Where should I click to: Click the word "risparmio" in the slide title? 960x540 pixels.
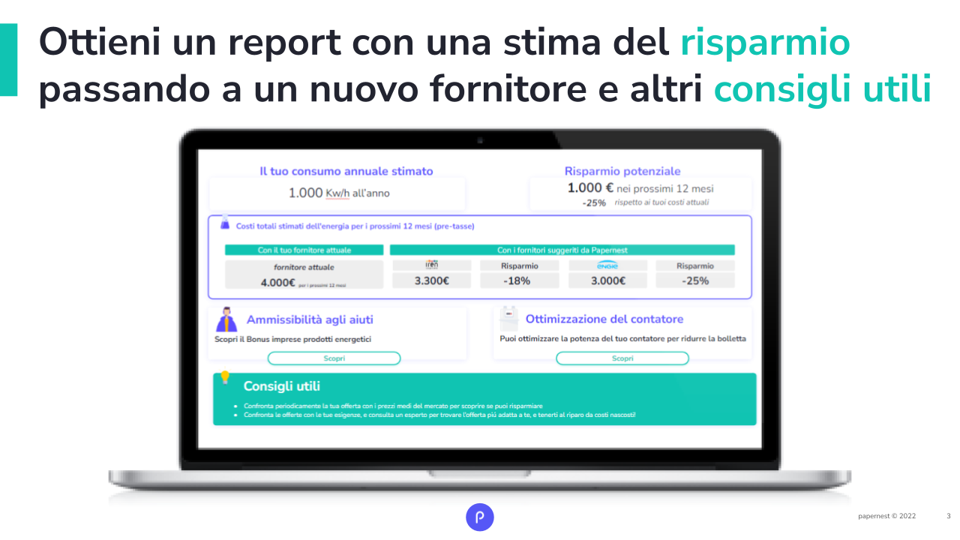pyautogui.click(x=766, y=42)
